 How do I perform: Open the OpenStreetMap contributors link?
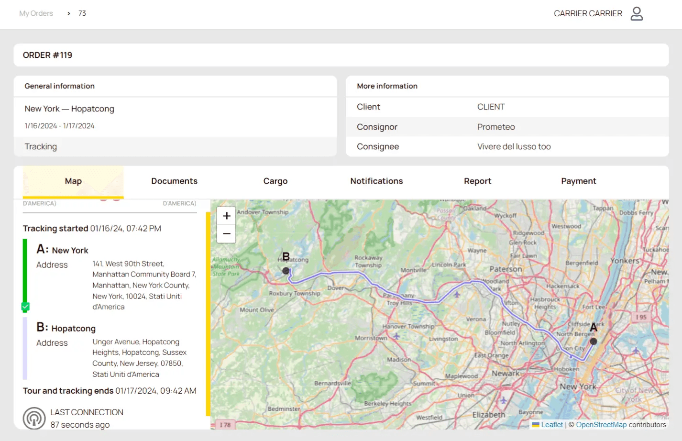pyautogui.click(x=601, y=425)
